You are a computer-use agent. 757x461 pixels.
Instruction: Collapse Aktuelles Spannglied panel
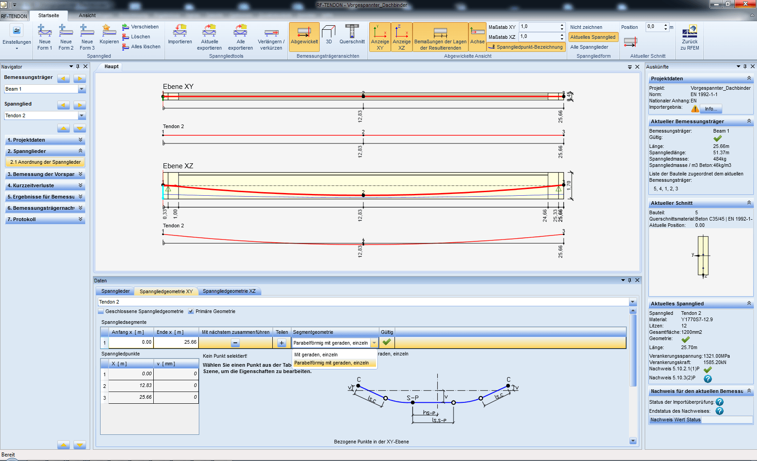(x=749, y=304)
